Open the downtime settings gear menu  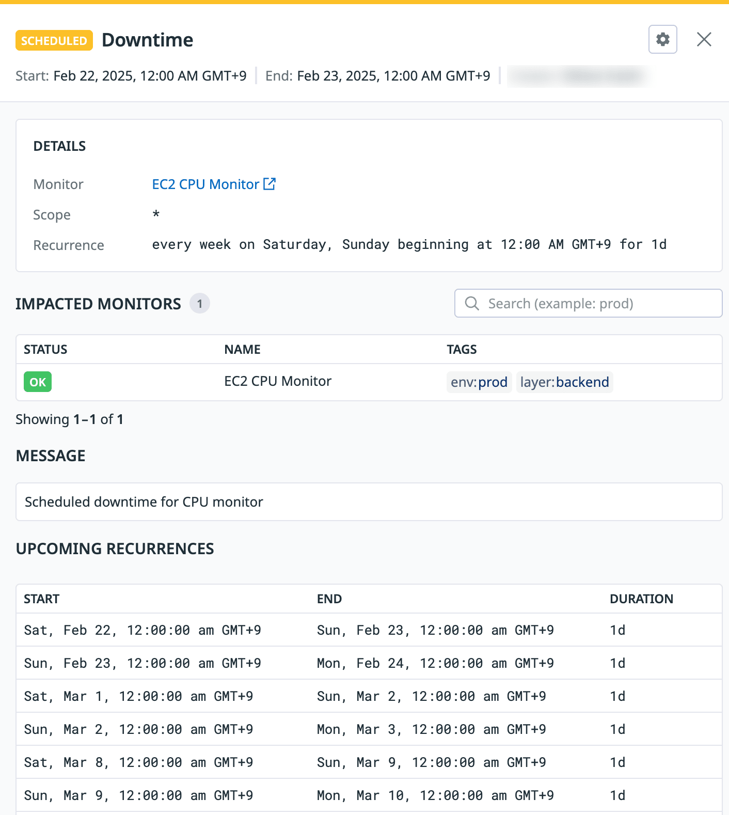point(662,39)
